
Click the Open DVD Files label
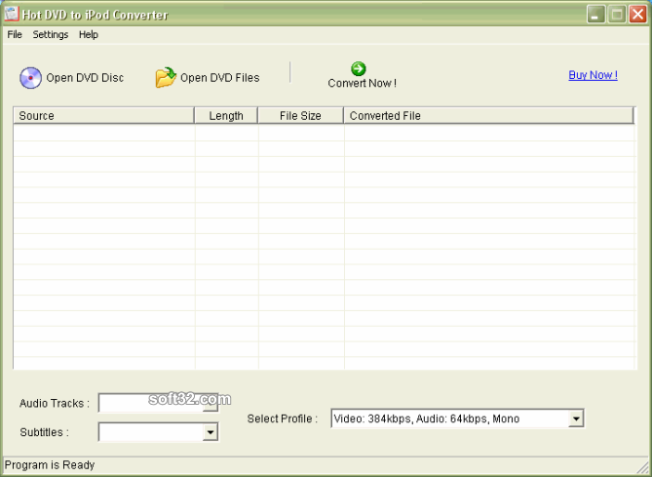220,78
